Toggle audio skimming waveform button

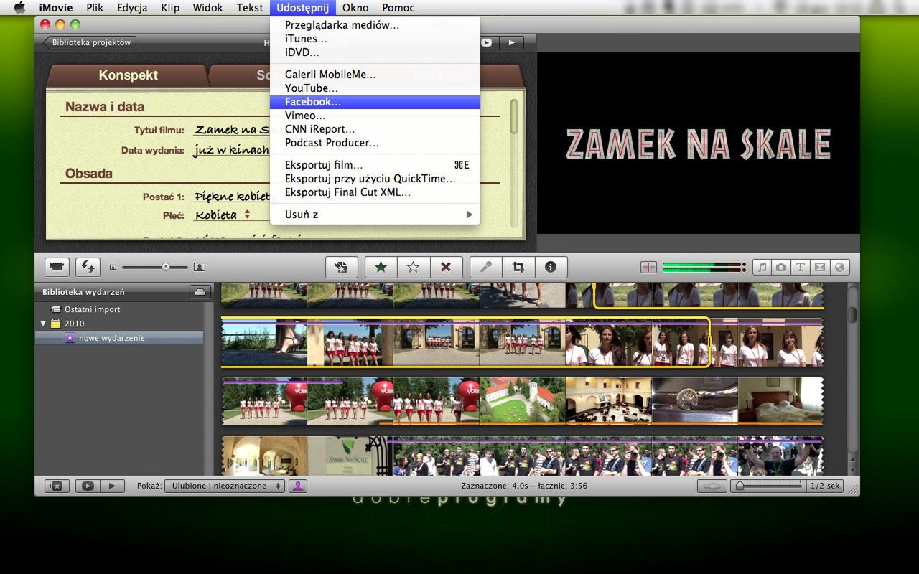click(x=648, y=267)
